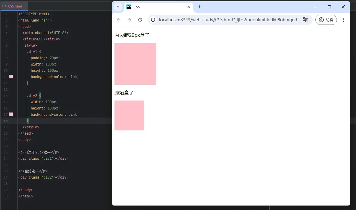Open a new tab with the plus button
Image resolution: width=356 pixels, height=210 pixels.
(199, 7)
